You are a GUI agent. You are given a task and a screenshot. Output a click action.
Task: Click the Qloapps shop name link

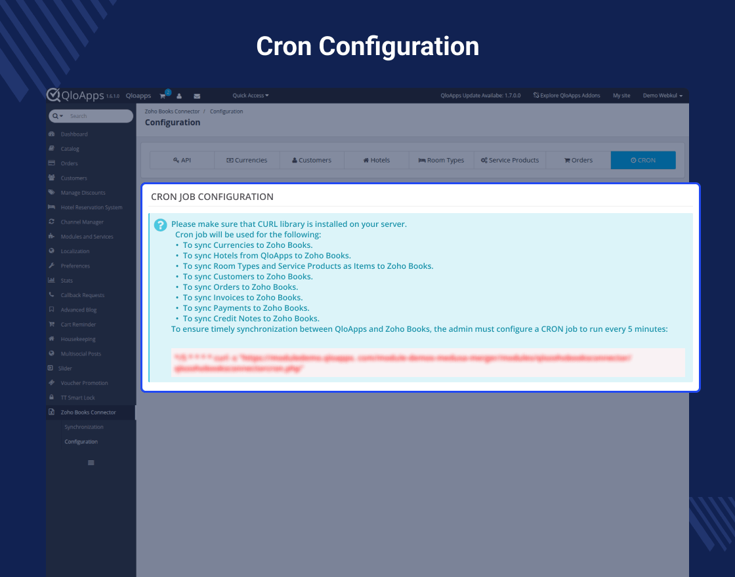138,96
